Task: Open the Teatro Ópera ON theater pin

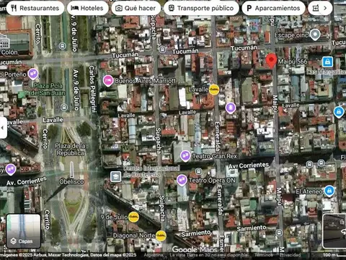Action: 182,180
